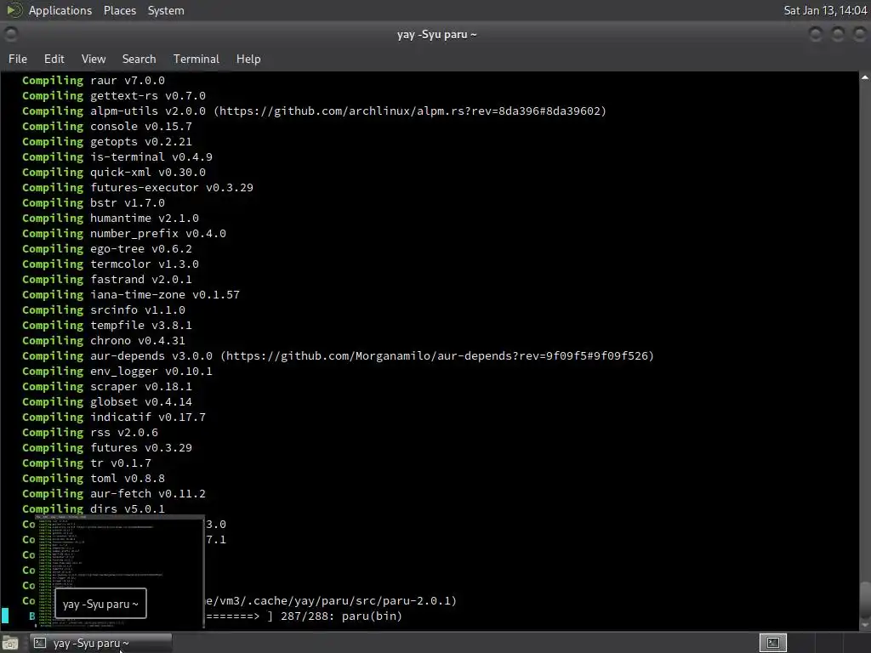Screen dimensions: 871x653
Task: Click the 'tempfile v3.8.1' line
Action: point(107,326)
